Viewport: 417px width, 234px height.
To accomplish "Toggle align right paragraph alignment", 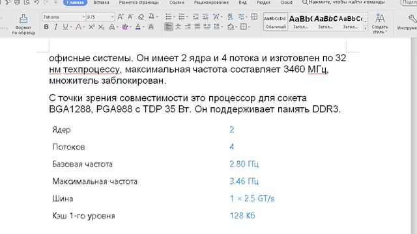I will click(188, 27).
